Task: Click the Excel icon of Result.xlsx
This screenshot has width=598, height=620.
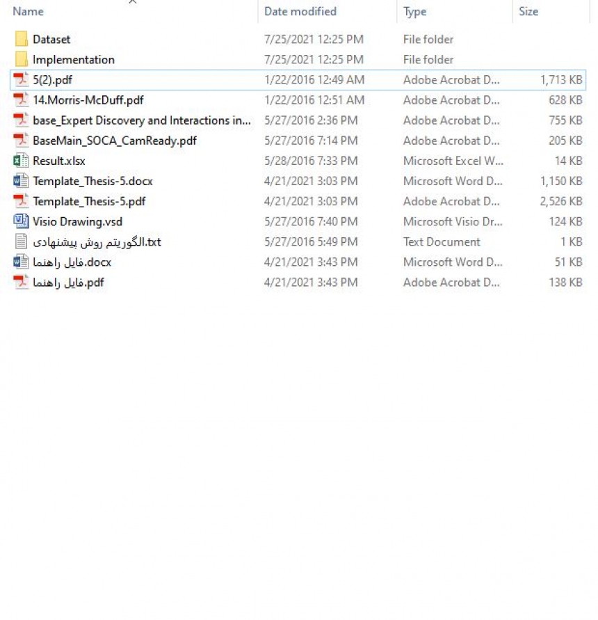Action: (x=21, y=161)
